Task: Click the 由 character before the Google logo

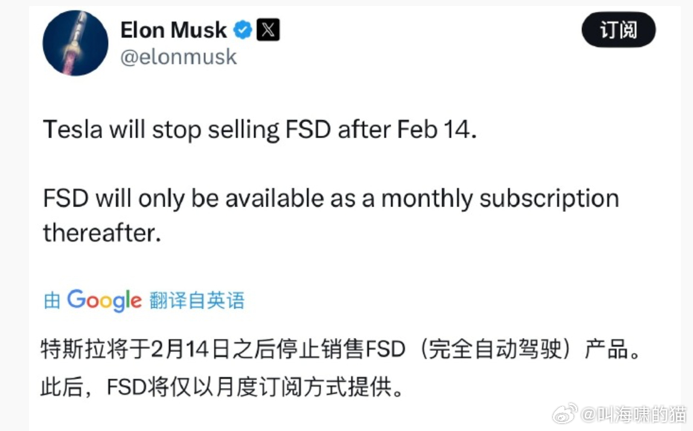Action: [51, 300]
